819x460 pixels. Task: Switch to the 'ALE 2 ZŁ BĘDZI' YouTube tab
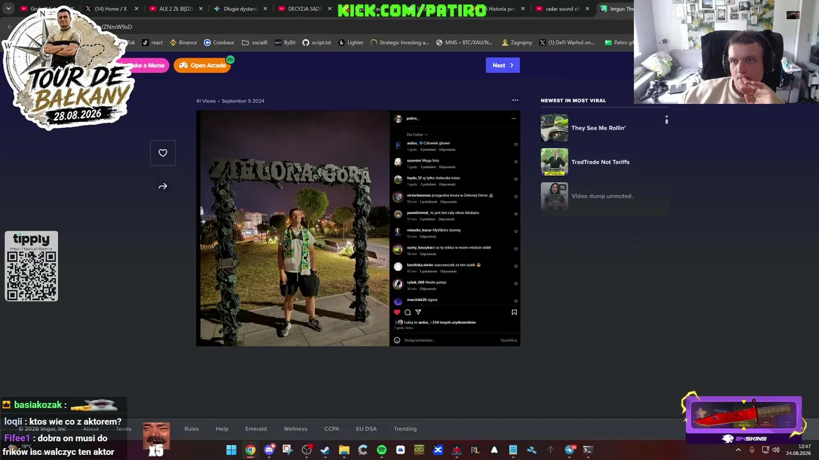(175, 9)
